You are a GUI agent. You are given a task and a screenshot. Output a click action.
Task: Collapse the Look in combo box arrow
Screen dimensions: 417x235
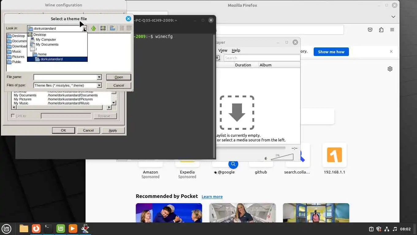coord(85,28)
